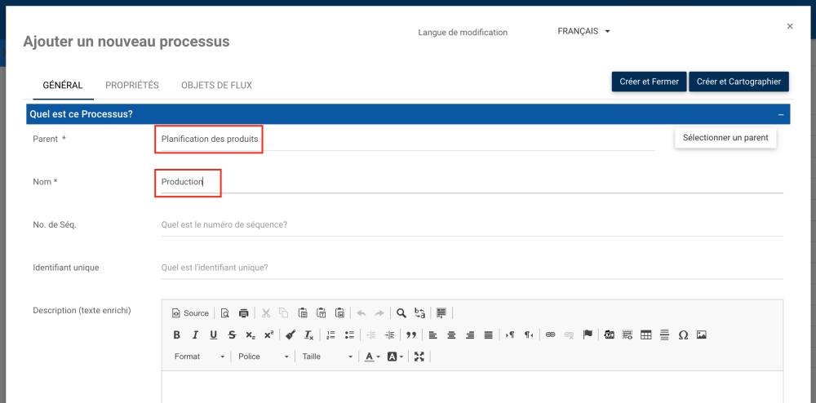Switch to the PROPRIÉTÉS tab
The width and height of the screenshot is (816, 403).
coord(132,86)
